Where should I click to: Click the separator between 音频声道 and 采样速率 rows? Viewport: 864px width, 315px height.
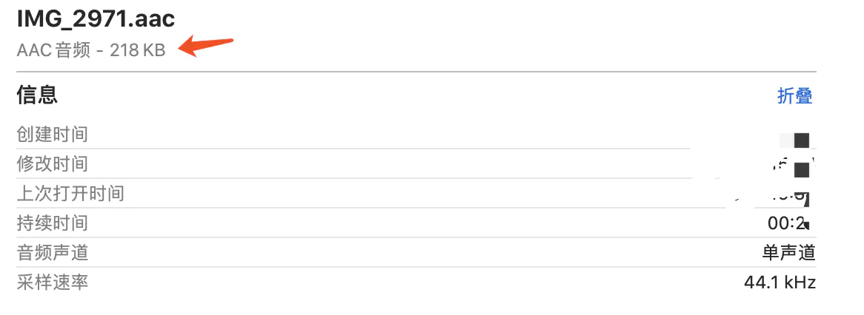416,267
